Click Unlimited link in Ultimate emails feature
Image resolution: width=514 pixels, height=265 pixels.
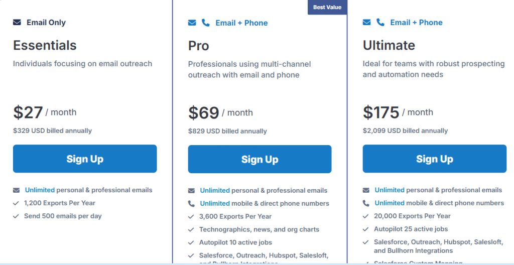tap(390, 190)
